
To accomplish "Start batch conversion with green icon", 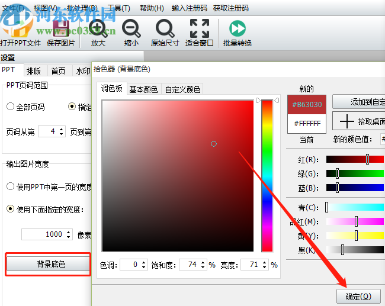I will click(x=237, y=28).
